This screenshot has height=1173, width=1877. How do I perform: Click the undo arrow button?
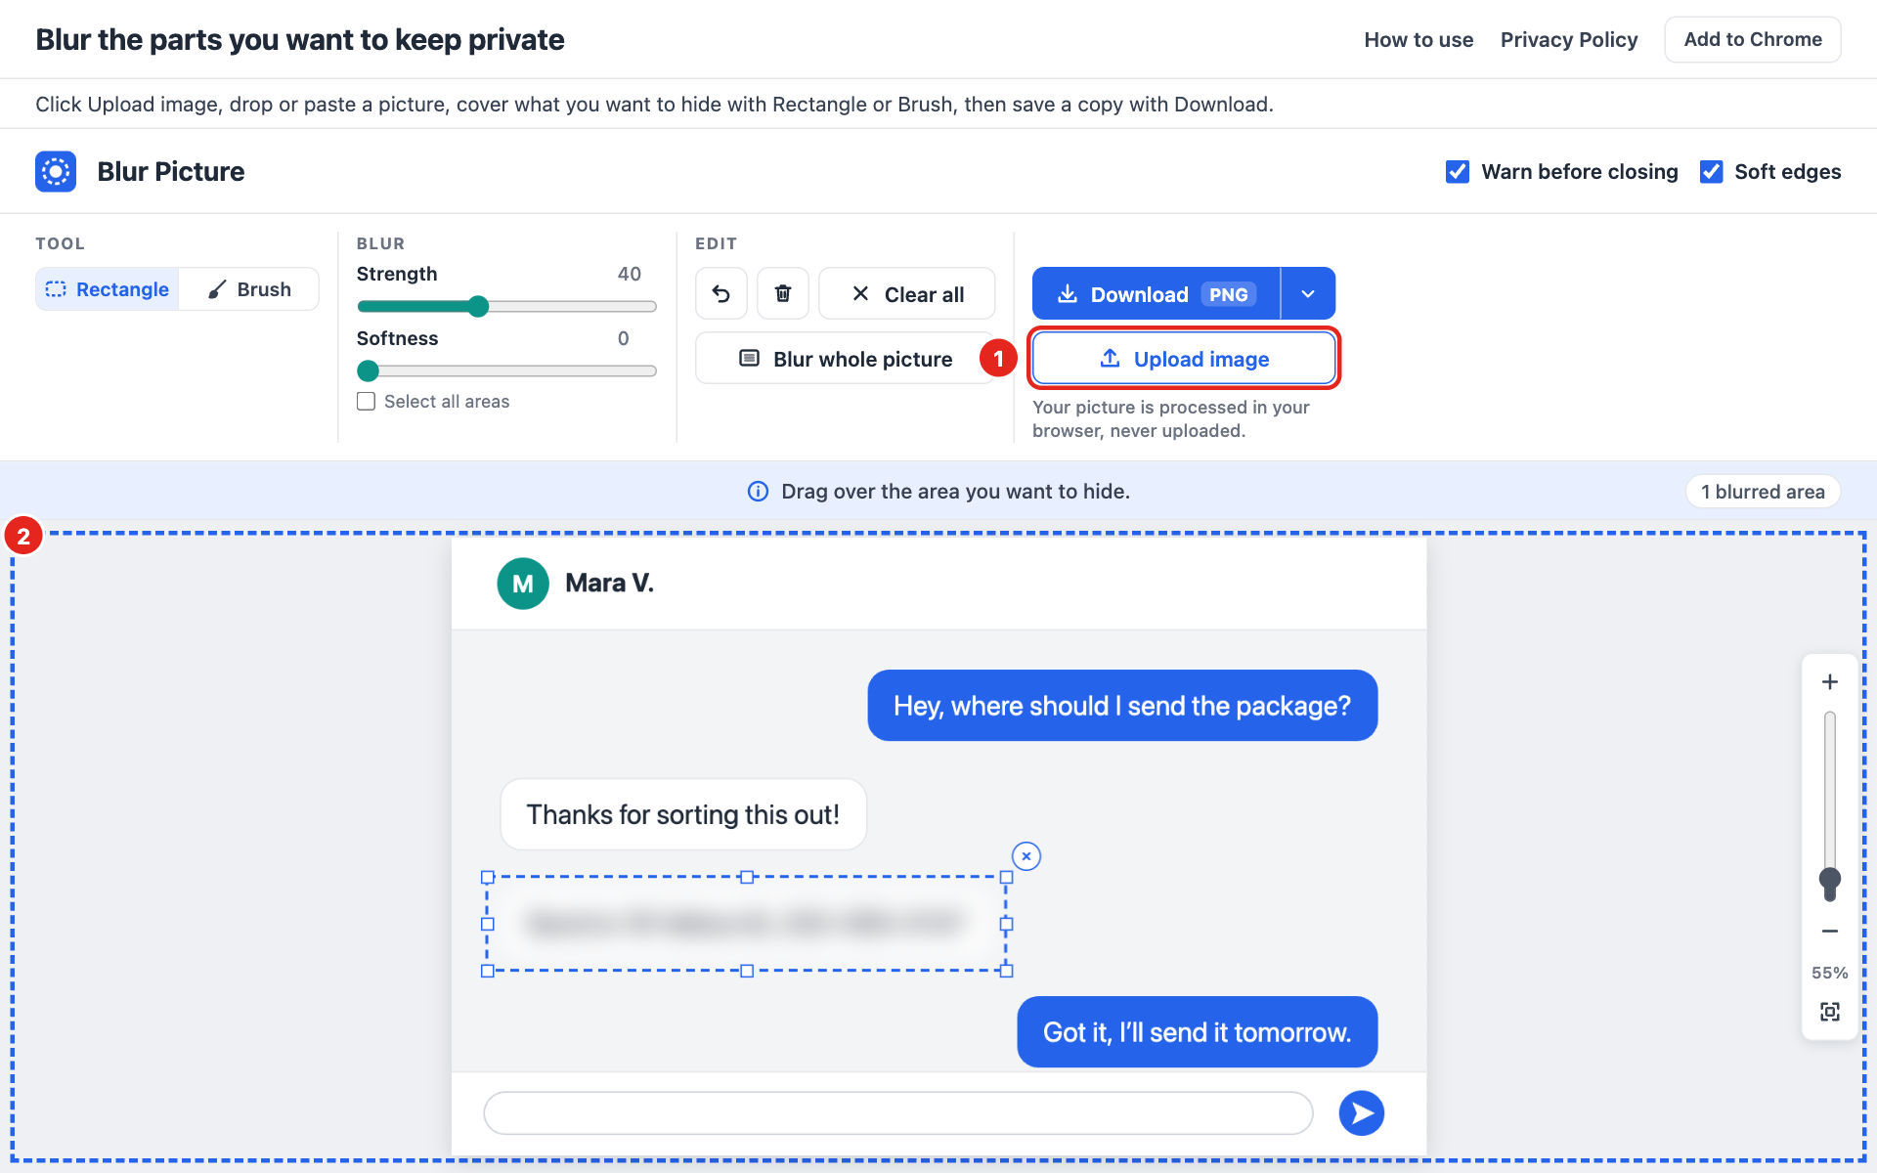[721, 293]
